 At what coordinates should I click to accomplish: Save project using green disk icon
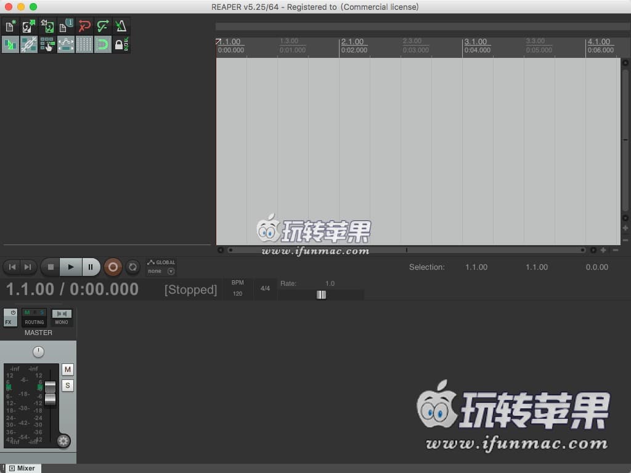point(47,26)
